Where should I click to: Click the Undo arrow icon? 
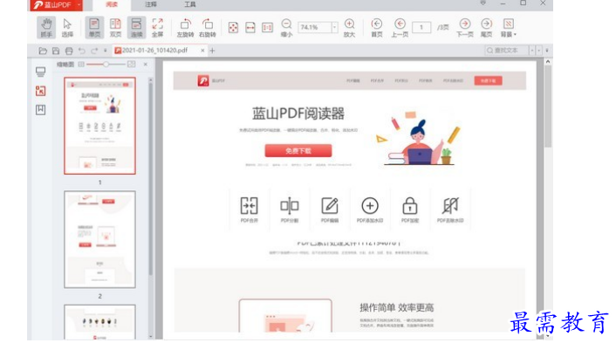coord(82,51)
